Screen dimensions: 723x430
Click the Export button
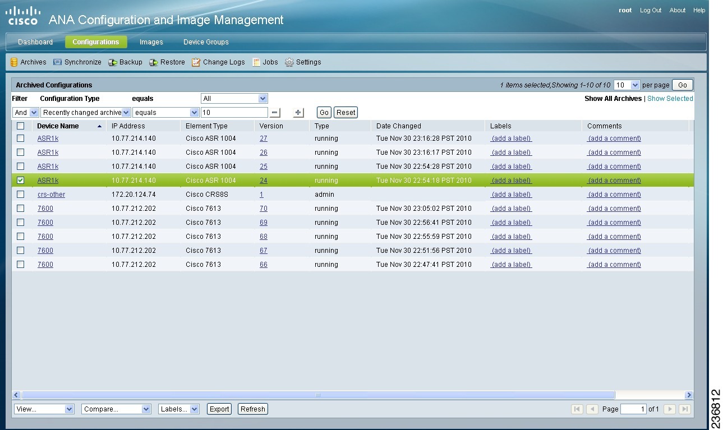tap(219, 409)
